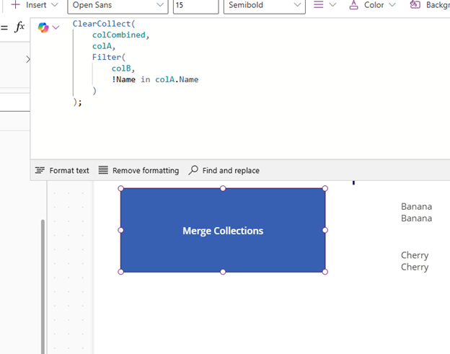Click the first Cherry gallery item
The width and height of the screenshot is (450, 354).
415,255
